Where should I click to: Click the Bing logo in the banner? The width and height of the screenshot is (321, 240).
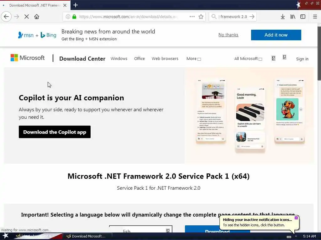click(48, 35)
